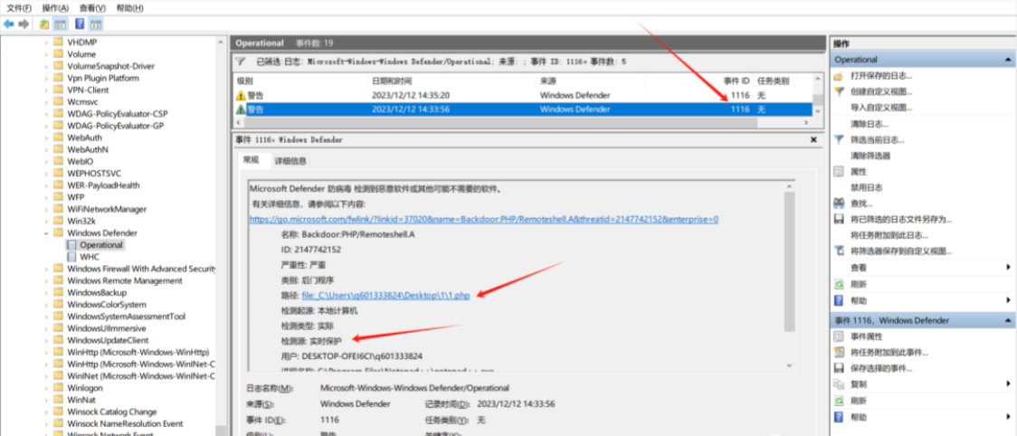The image size is (1017, 436).
Task: Expand the WindowsBackup tree folder
Action: click(x=46, y=292)
